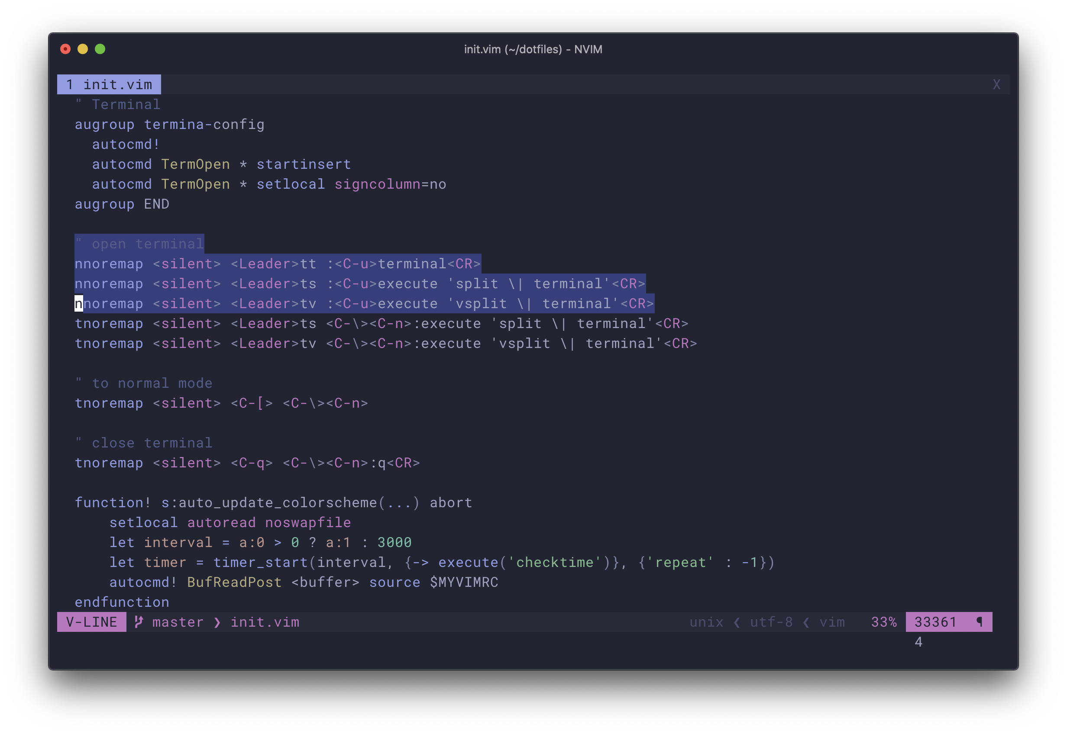
Task: Click the window title 'init.vim (~/dotfiles) - NVIM'
Action: [x=533, y=49]
